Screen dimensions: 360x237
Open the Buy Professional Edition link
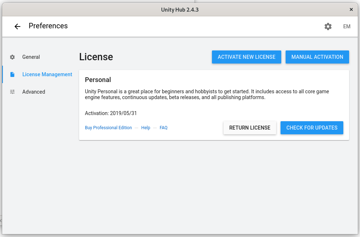tap(109, 128)
